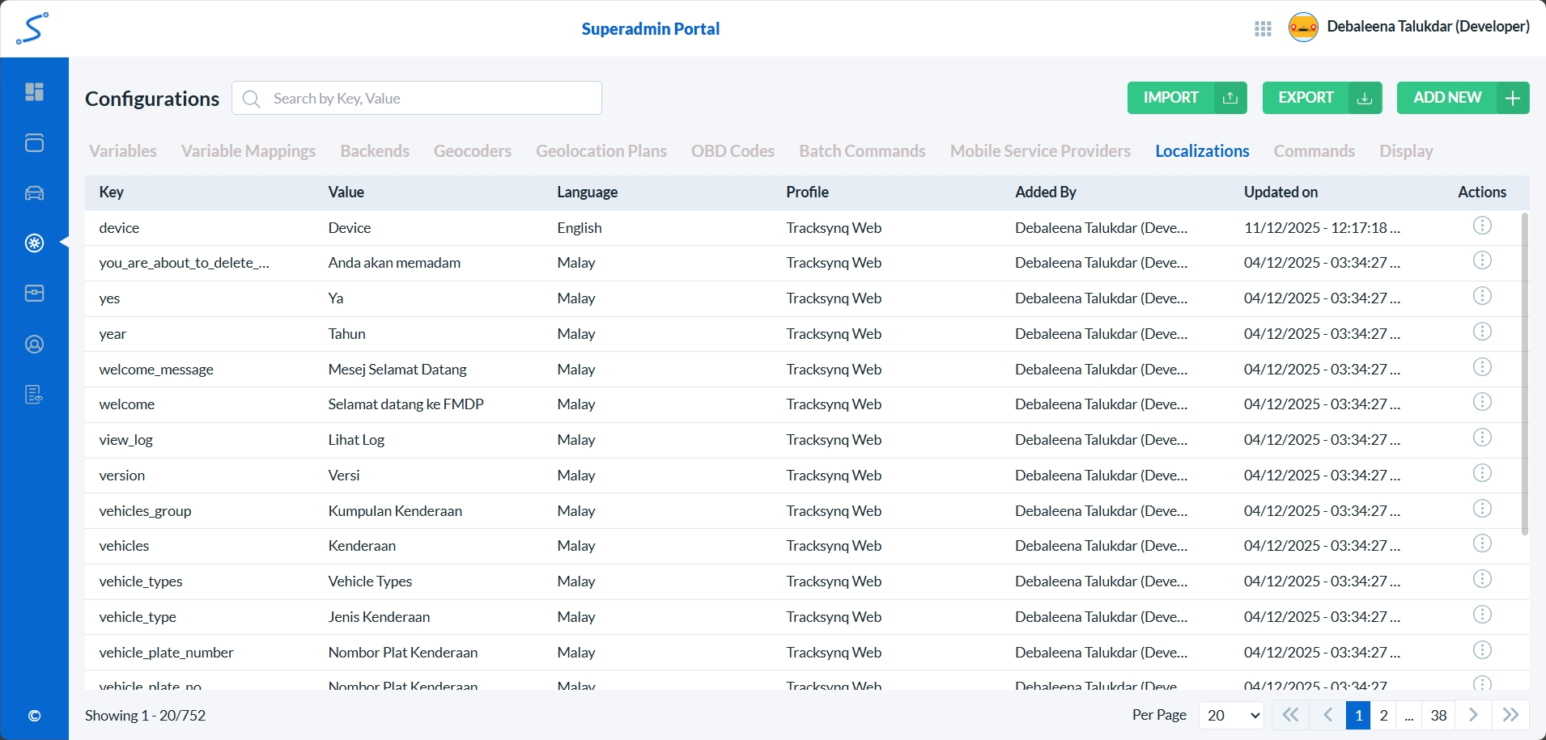
Task: Open actions menu for device row
Action: [x=1481, y=226]
